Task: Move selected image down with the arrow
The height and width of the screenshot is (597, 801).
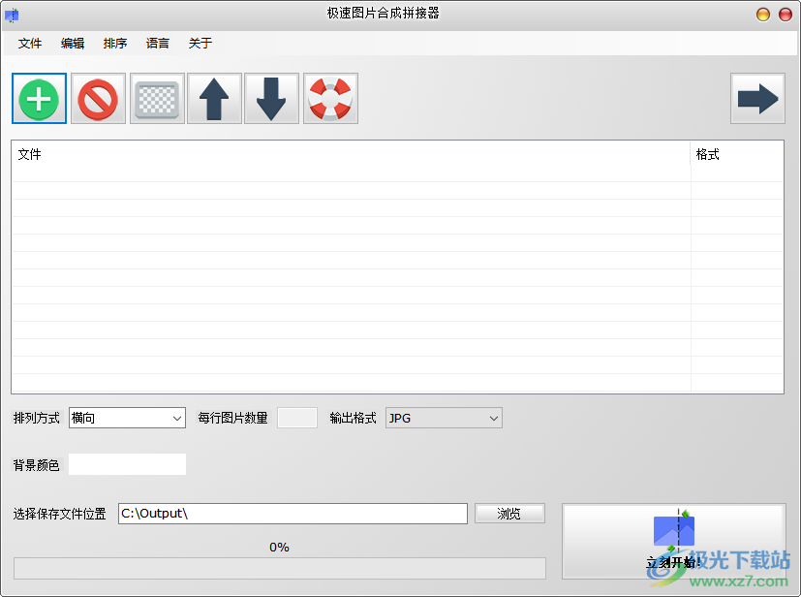Action: click(272, 99)
